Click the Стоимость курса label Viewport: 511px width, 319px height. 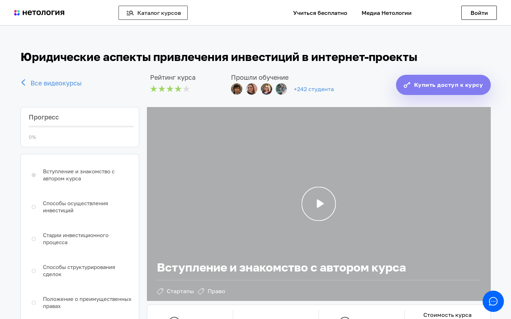pos(447,315)
